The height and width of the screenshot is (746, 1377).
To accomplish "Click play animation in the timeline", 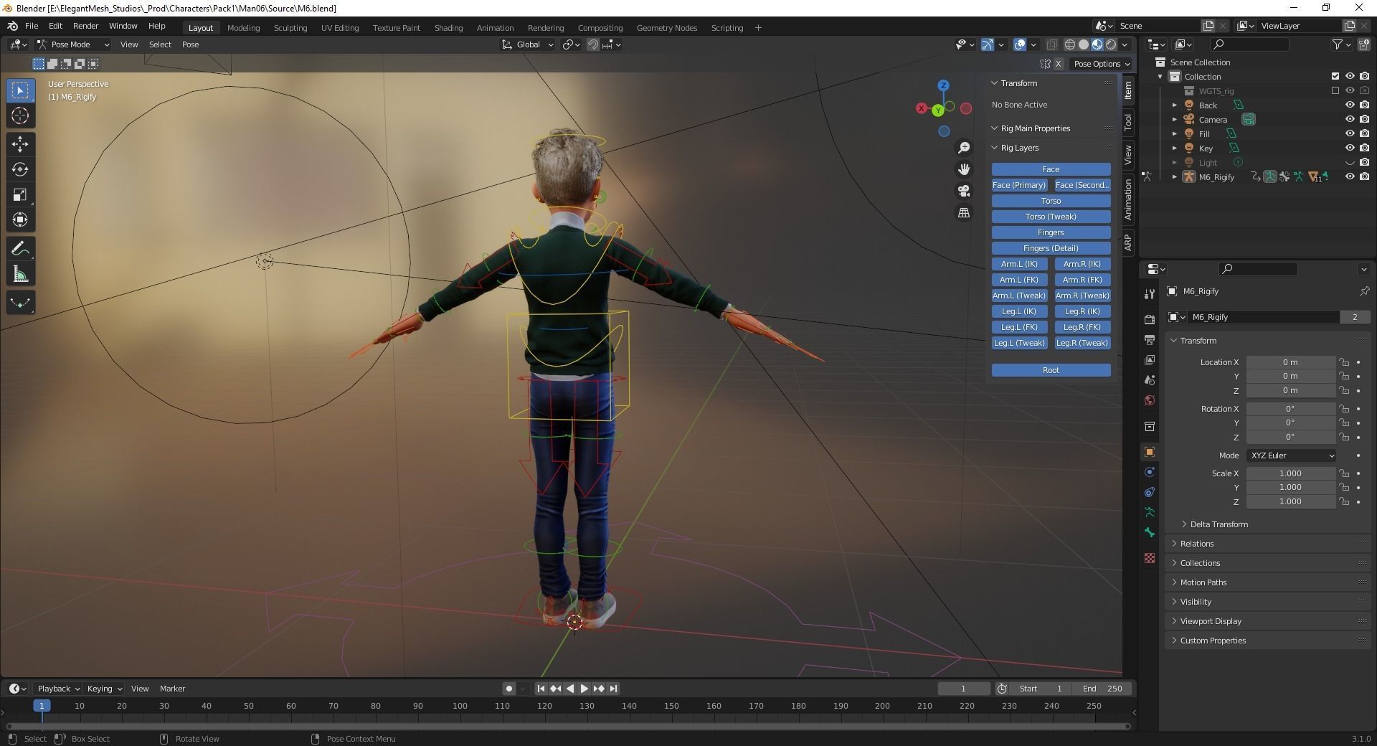I will [584, 689].
